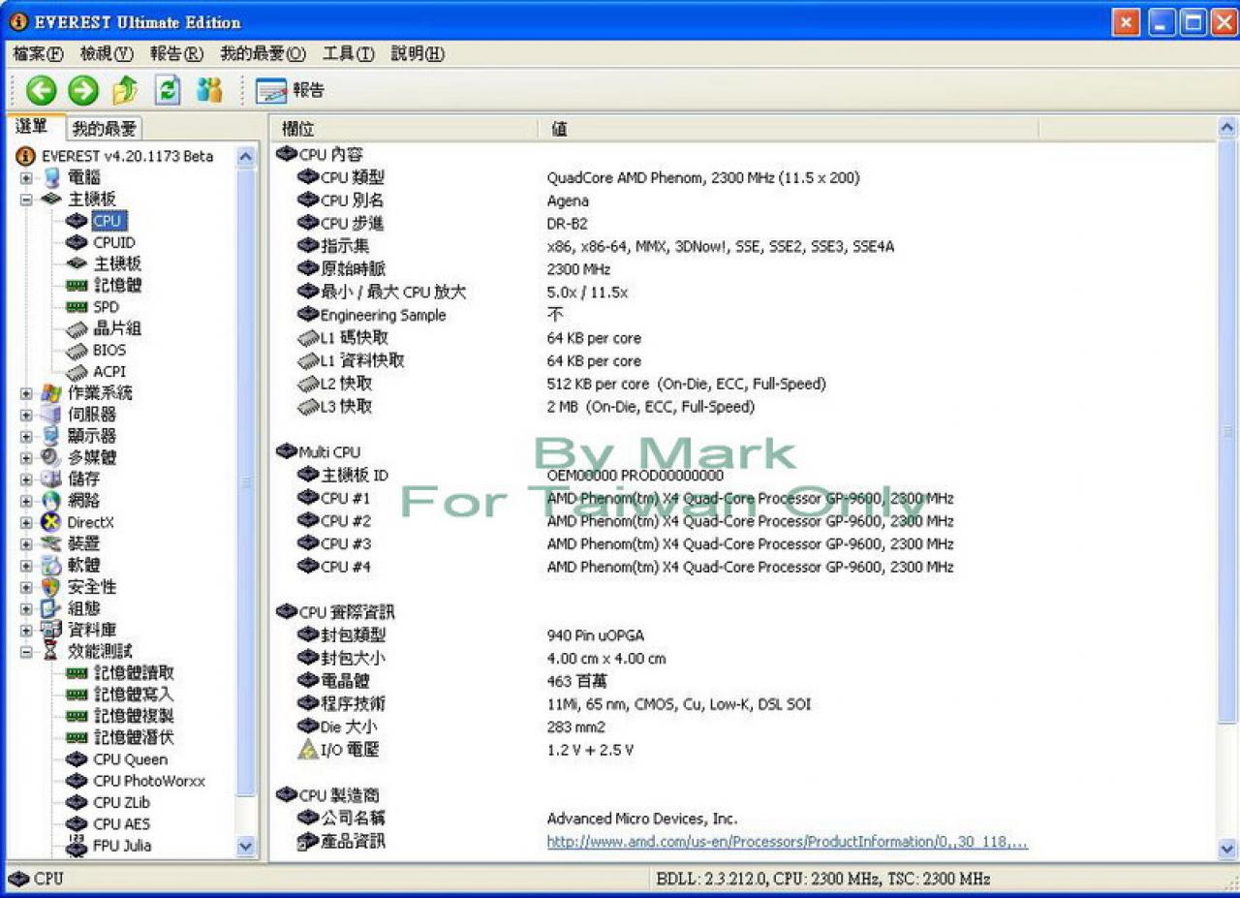The image size is (1240, 898).
Task: Click the Refresh toolbar icon
Action: pos(168,91)
